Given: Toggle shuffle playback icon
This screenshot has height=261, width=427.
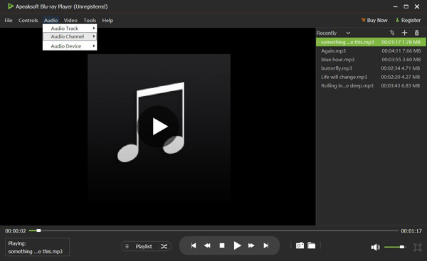Looking at the screenshot, I should (164, 247).
